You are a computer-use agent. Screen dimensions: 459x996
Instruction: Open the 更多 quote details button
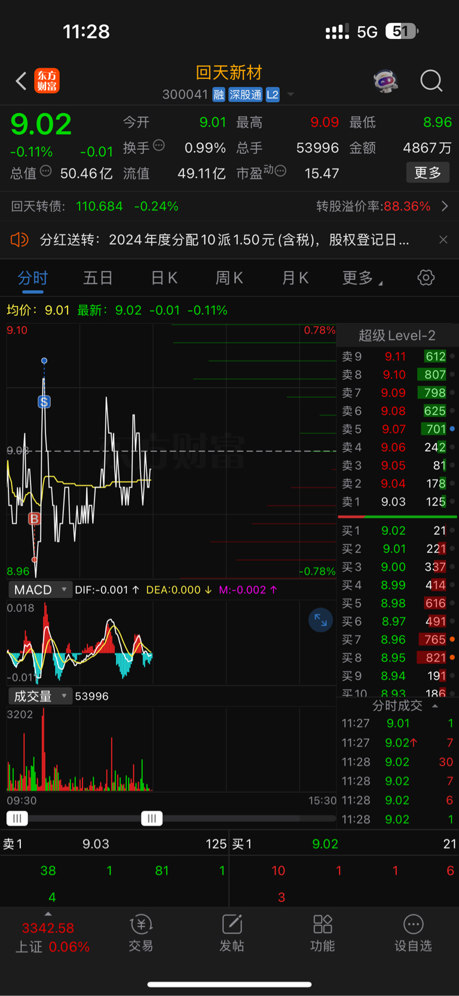coord(428,173)
